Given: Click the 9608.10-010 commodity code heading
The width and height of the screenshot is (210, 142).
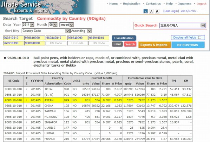Looking at the screenshot, I should click(x=18, y=58).
